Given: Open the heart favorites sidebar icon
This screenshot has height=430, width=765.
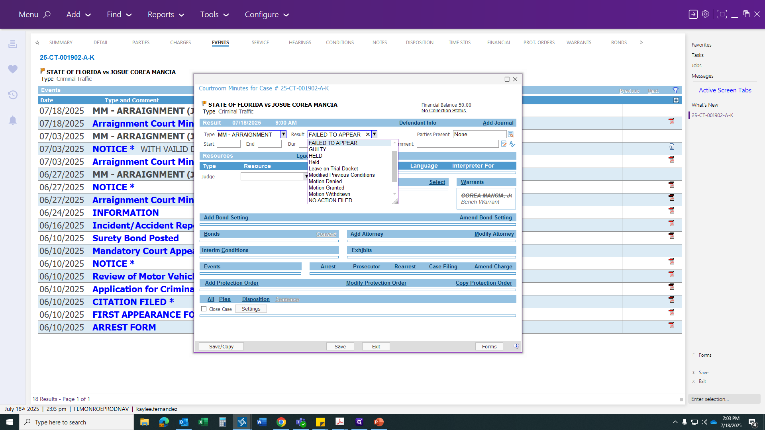Looking at the screenshot, I should [x=13, y=69].
